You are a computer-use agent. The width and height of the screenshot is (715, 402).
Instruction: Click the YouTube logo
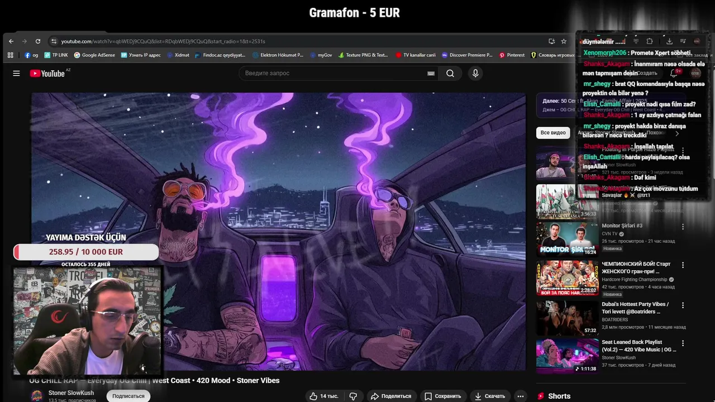coord(47,73)
